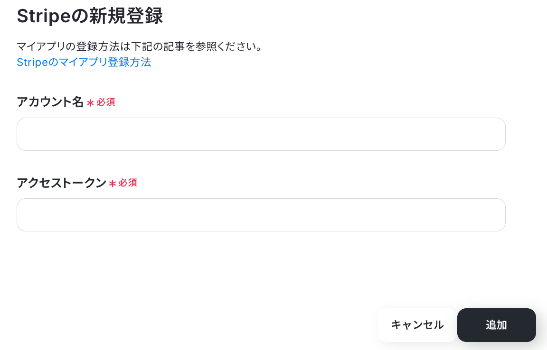Select the word Stripe in the page title

[44, 17]
